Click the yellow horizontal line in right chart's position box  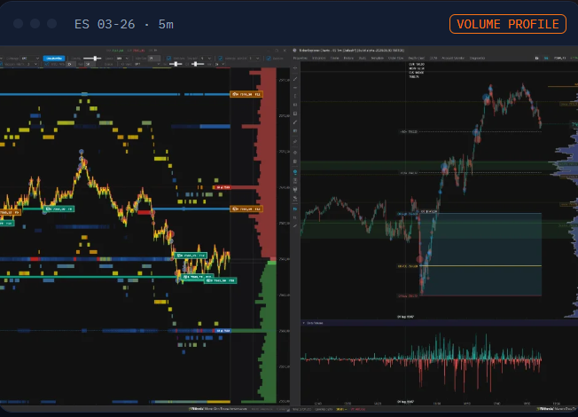tap(480, 265)
